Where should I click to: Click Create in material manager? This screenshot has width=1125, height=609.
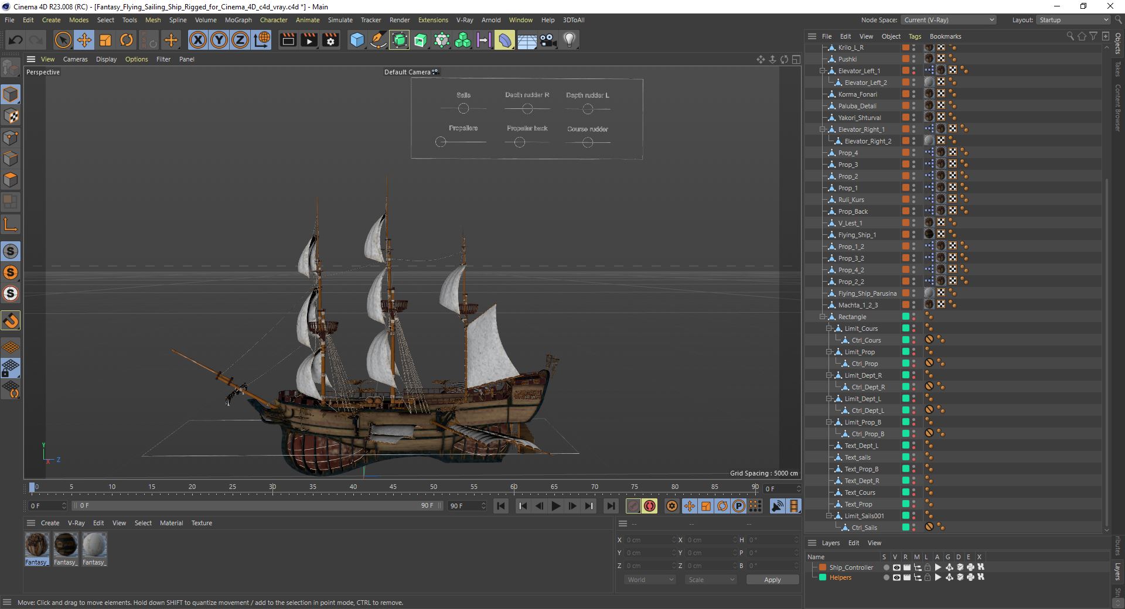coord(50,523)
